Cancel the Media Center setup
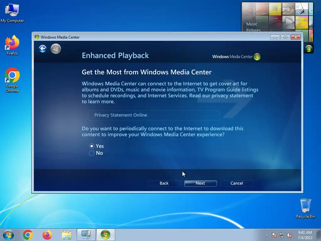 click(x=237, y=183)
